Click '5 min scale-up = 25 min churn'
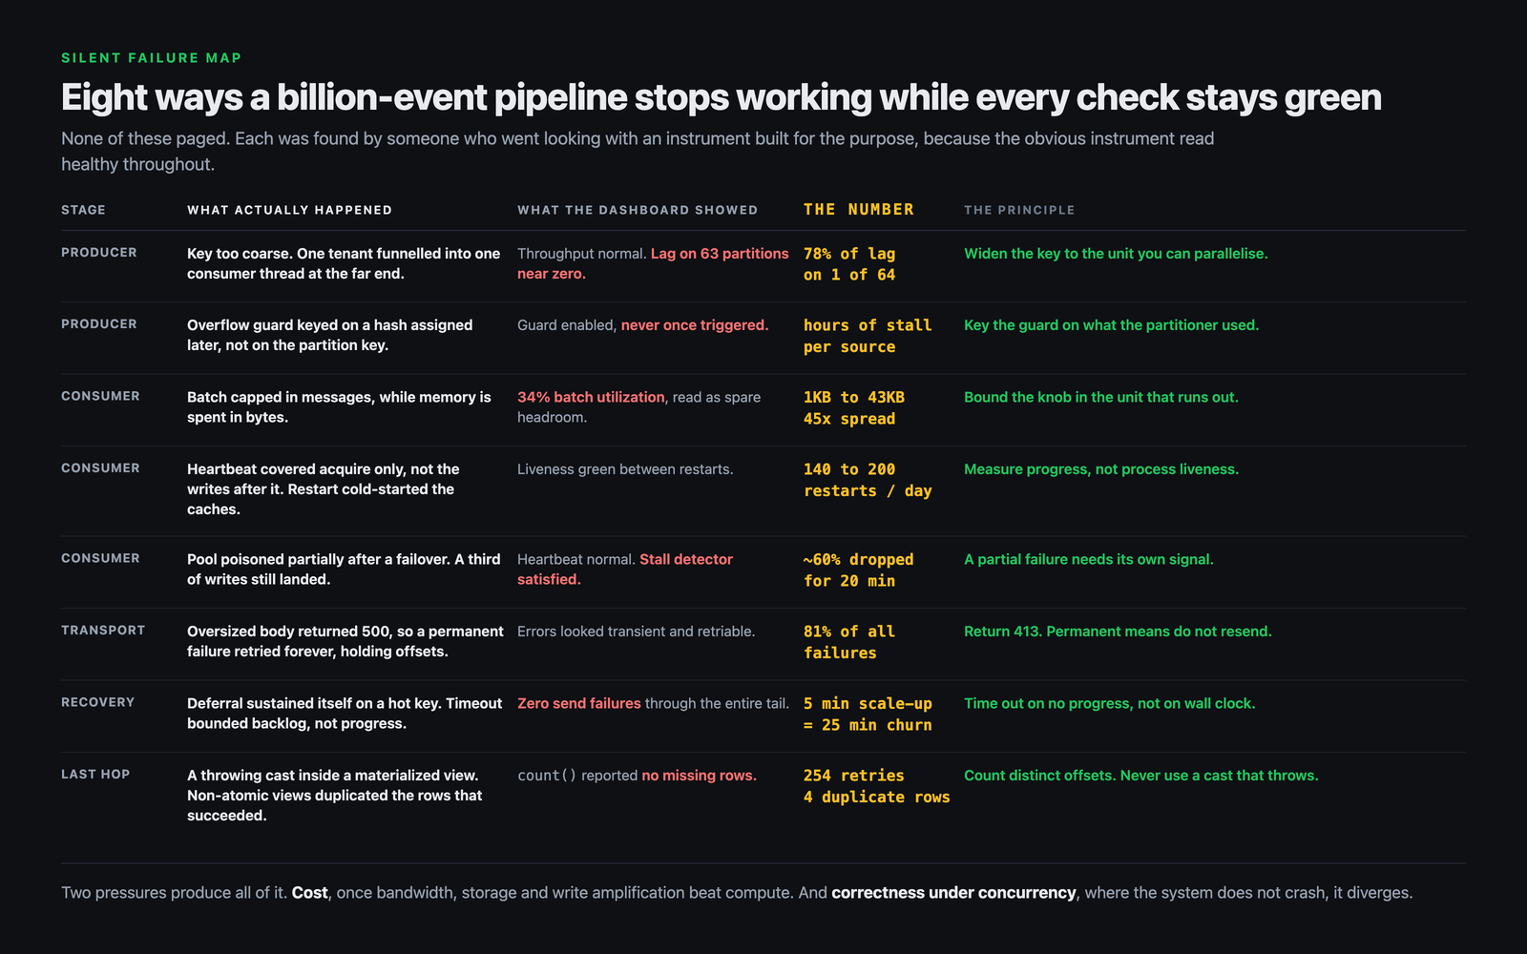The image size is (1527, 954). (868, 715)
